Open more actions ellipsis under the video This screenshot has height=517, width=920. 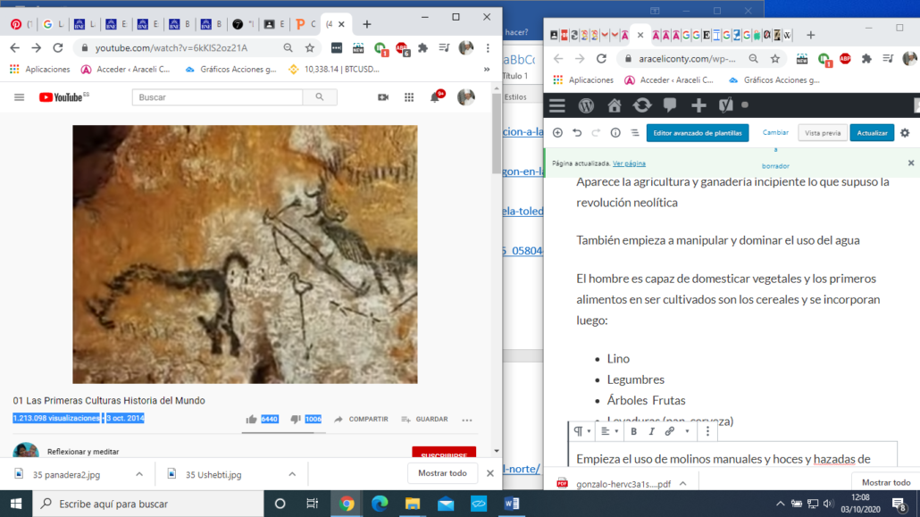(x=467, y=420)
